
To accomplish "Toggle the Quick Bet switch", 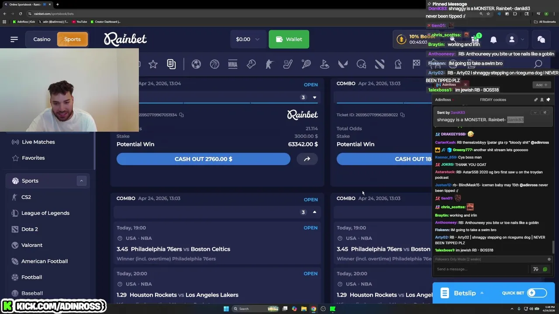I will [x=537, y=293].
